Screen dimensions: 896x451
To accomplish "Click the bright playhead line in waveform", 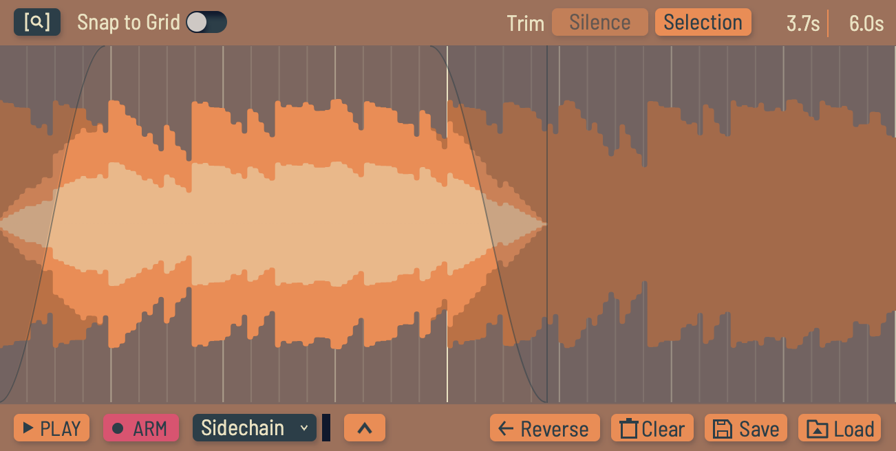I will coord(447,224).
